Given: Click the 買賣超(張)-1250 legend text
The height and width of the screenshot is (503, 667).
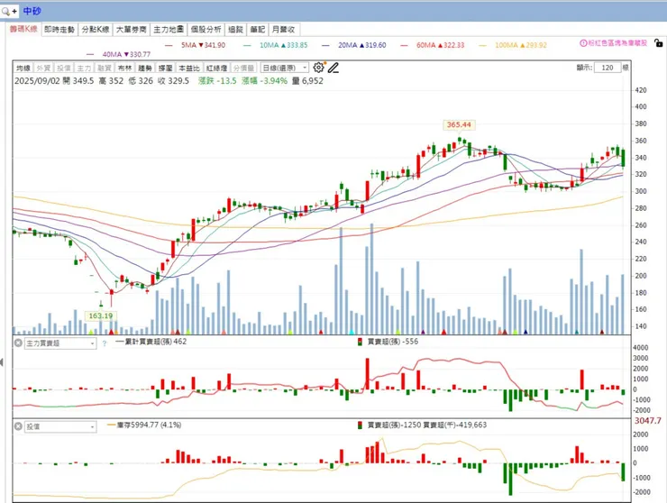Looking at the screenshot, I should click(394, 425).
